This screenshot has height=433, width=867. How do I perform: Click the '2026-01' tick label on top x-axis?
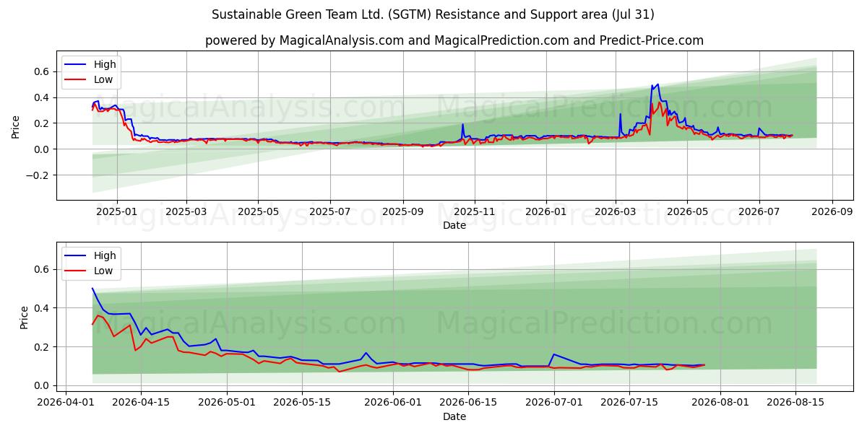[546, 212]
